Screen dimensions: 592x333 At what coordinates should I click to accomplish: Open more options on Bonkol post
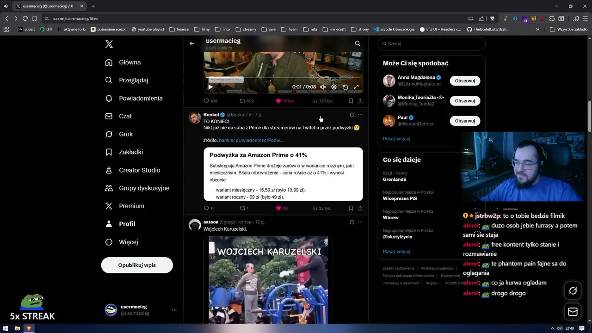point(360,115)
